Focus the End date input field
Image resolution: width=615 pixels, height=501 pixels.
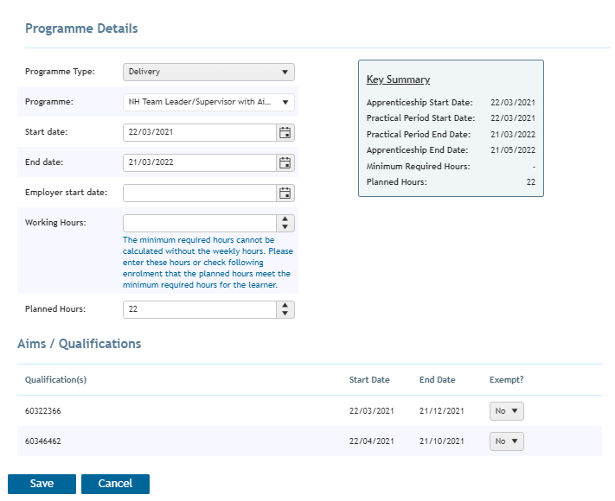tap(200, 163)
